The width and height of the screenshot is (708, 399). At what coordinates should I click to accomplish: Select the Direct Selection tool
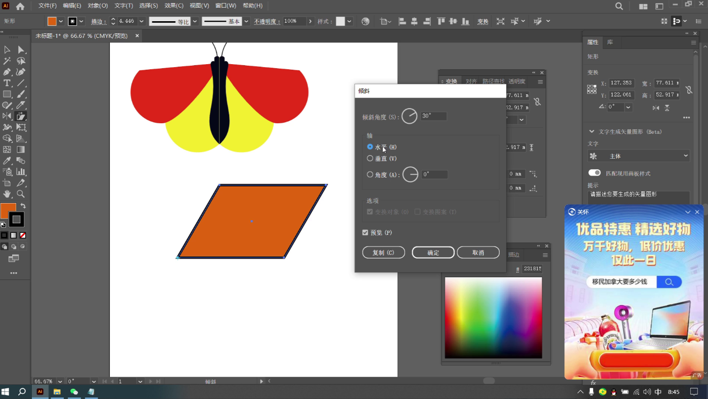[21, 49]
